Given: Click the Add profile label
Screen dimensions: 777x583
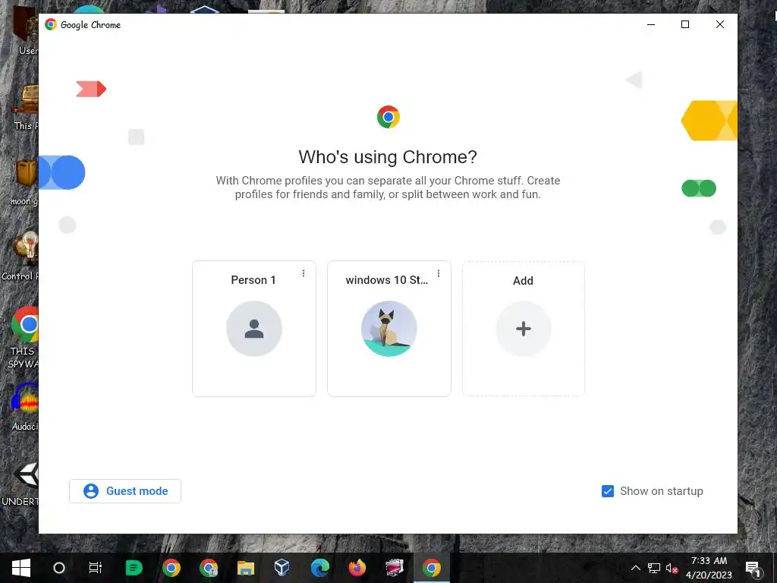Looking at the screenshot, I should pyautogui.click(x=523, y=281).
